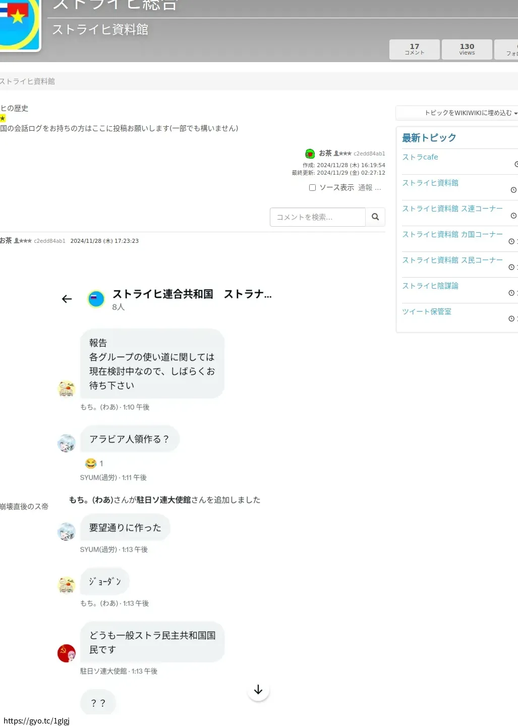
Task: Open the ツイート保管室 topic
Action: [x=426, y=312]
